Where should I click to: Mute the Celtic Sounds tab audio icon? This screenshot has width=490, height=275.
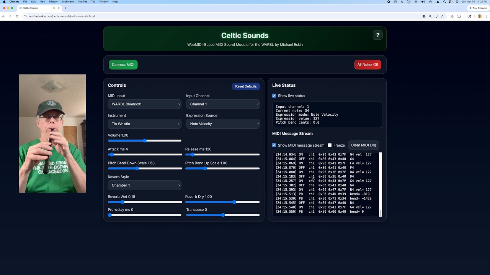coord(54,8)
